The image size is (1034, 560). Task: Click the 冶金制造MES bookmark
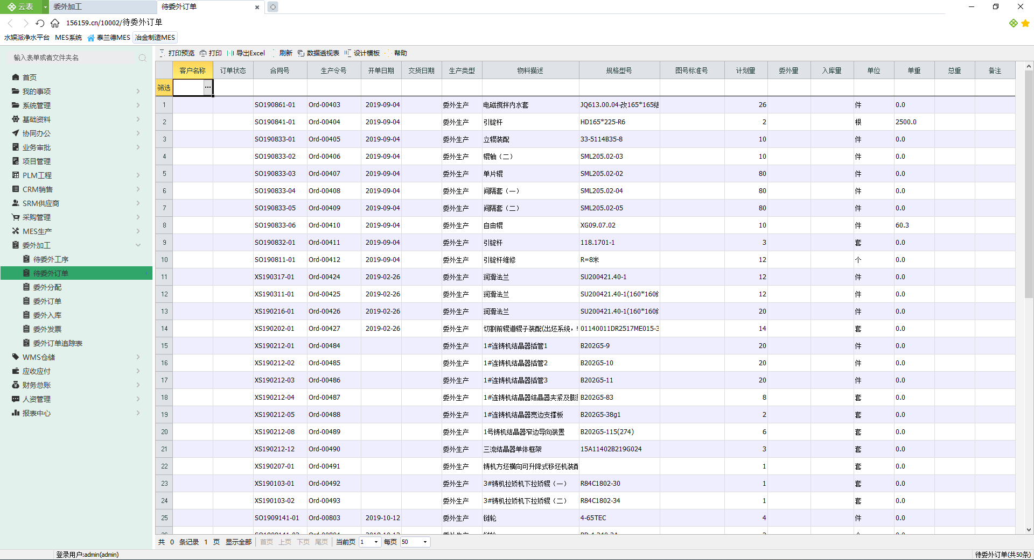[x=155, y=38]
